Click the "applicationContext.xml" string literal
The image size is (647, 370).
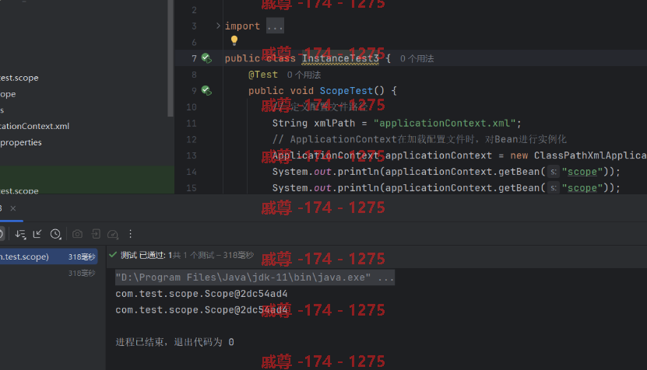pyautogui.click(x=445, y=123)
